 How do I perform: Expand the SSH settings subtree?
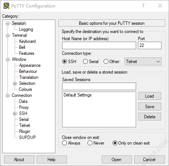(x=15, y=113)
